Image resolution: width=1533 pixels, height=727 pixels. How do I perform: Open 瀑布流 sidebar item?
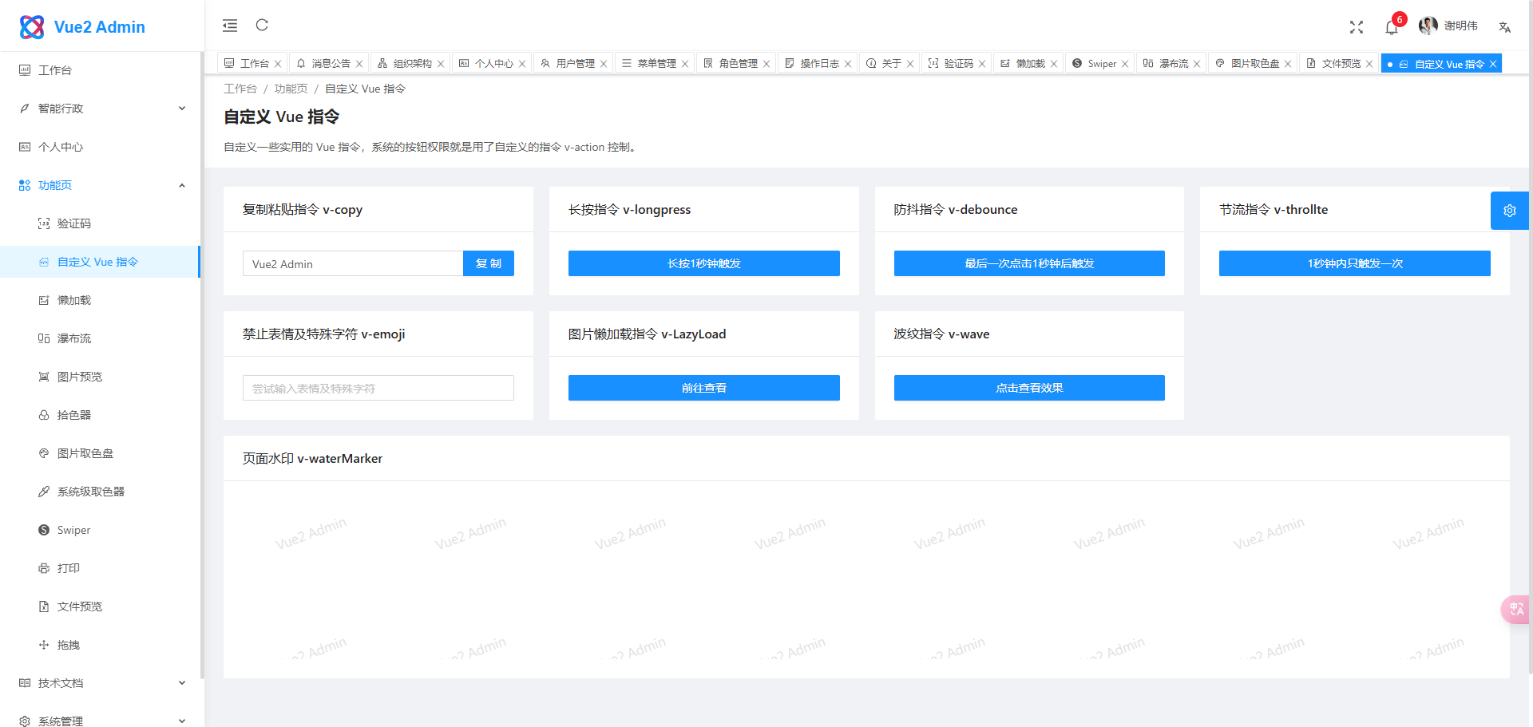click(x=100, y=338)
